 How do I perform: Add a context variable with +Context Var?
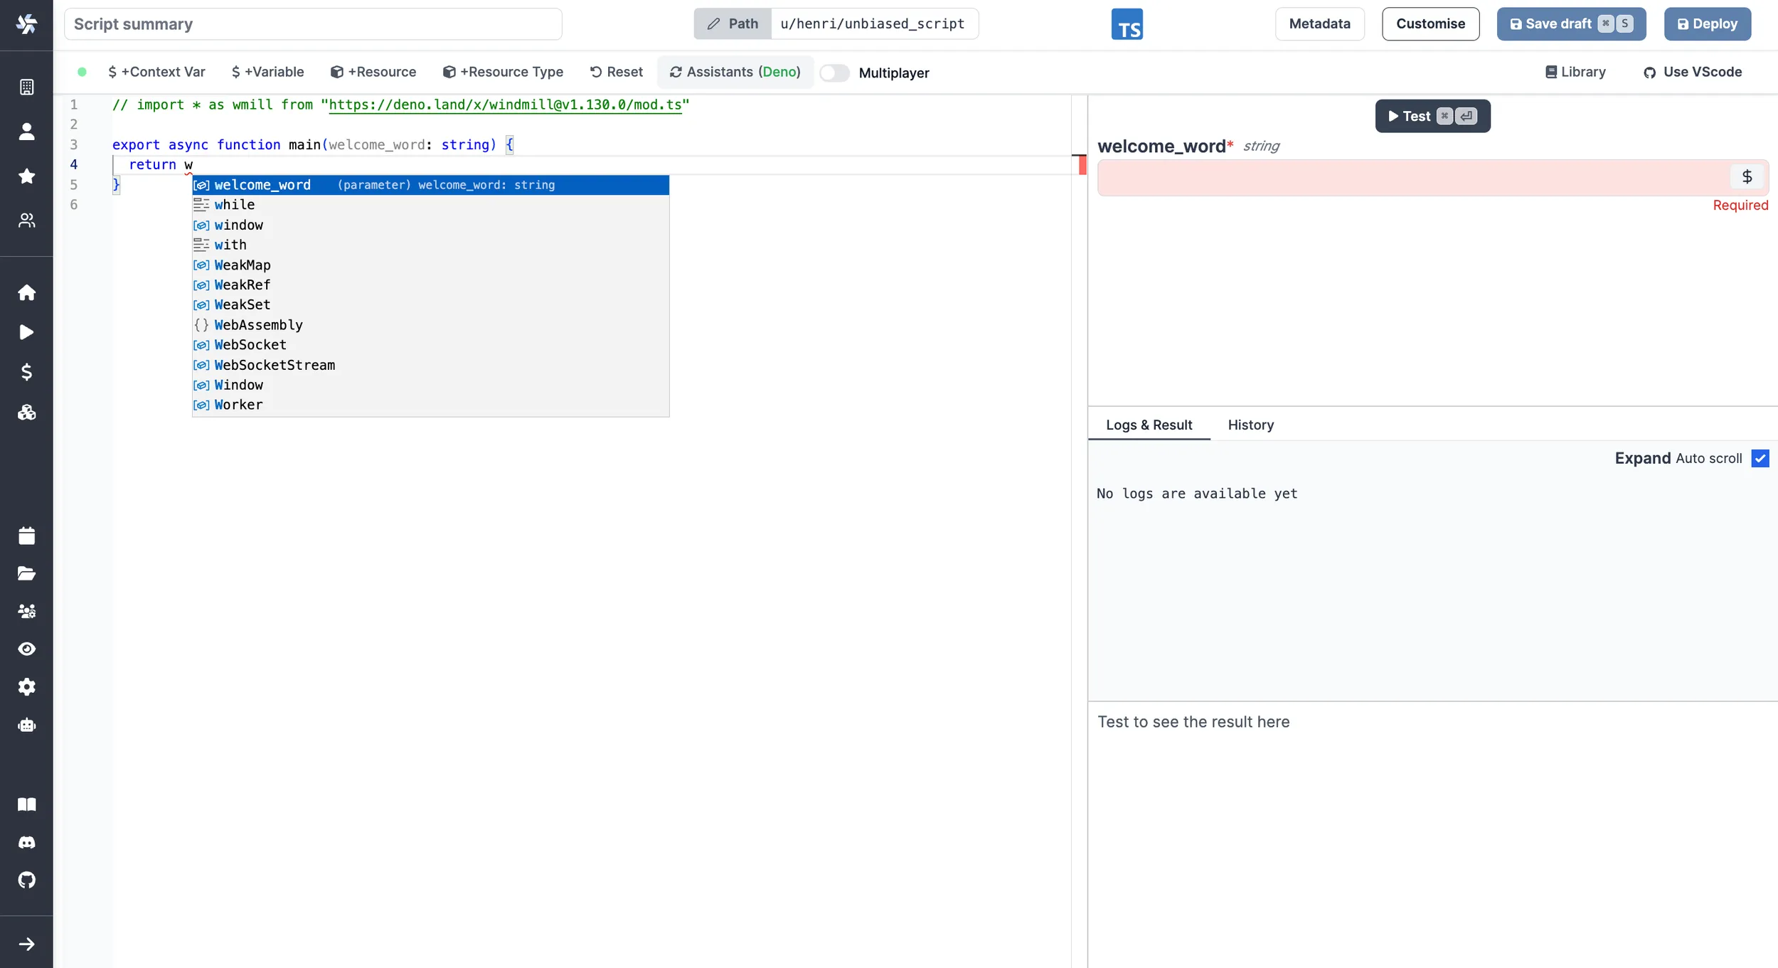[x=156, y=72]
